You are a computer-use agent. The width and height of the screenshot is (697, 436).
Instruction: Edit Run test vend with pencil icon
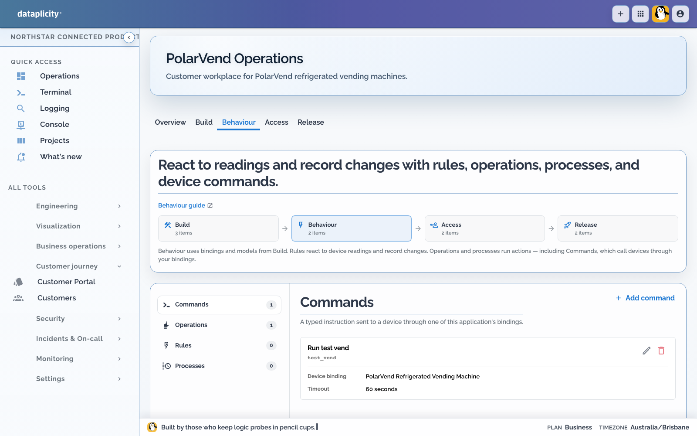coord(646,351)
